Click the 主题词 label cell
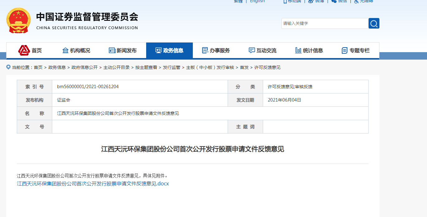The height and width of the screenshot is (217, 427). [x=245, y=127]
